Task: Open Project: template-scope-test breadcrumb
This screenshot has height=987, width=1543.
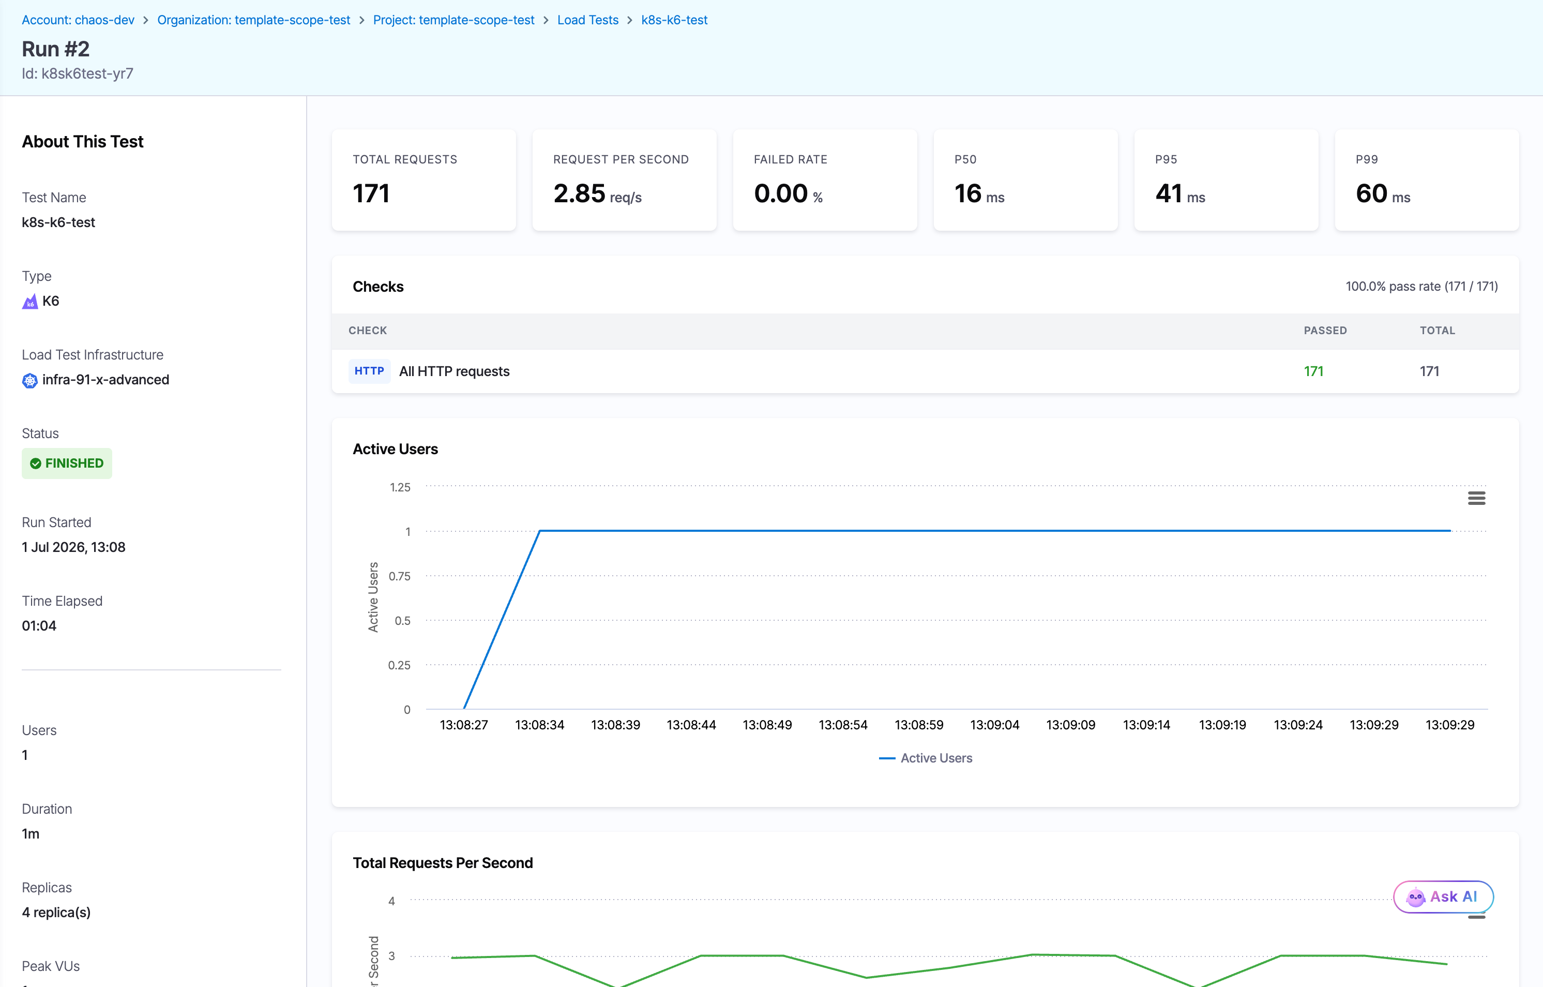Action: pyautogui.click(x=453, y=20)
